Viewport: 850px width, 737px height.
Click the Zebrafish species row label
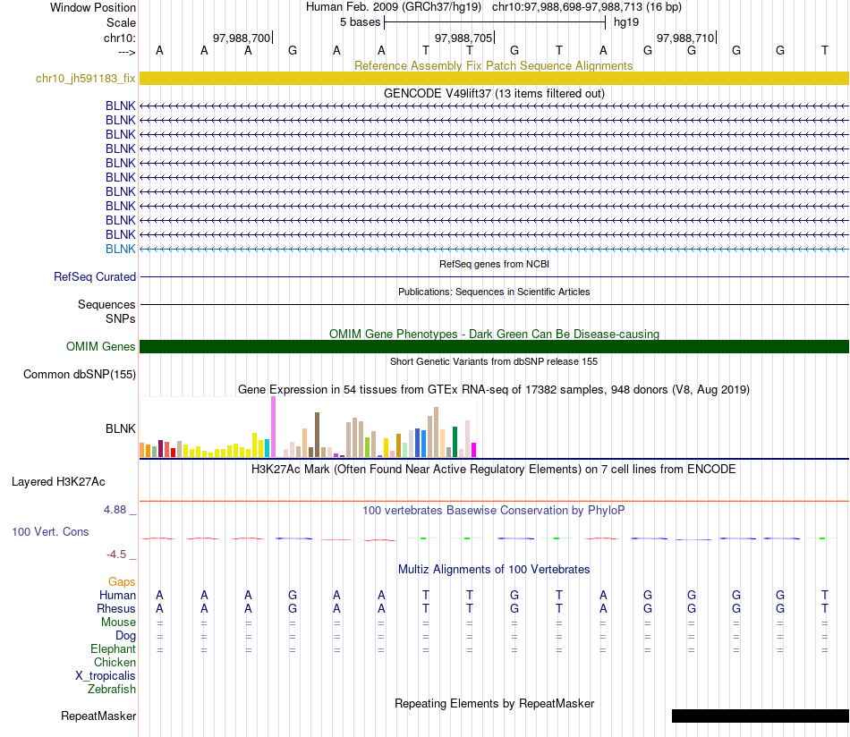click(112, 689)
